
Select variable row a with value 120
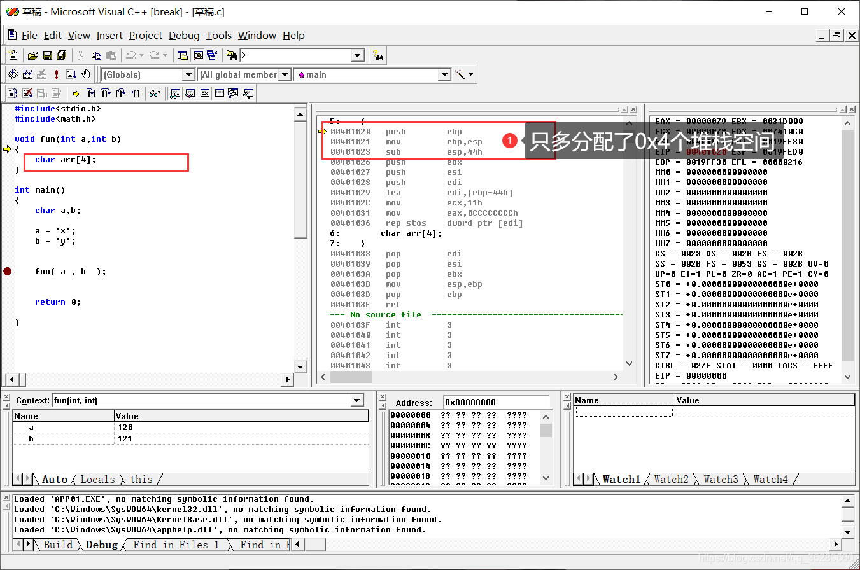coord(190,427)
